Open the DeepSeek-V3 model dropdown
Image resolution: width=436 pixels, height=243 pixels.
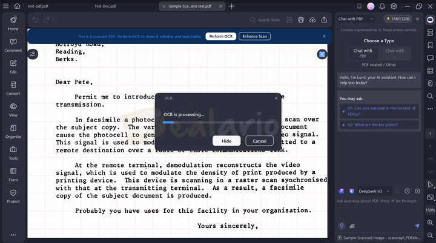pos(374,191)
